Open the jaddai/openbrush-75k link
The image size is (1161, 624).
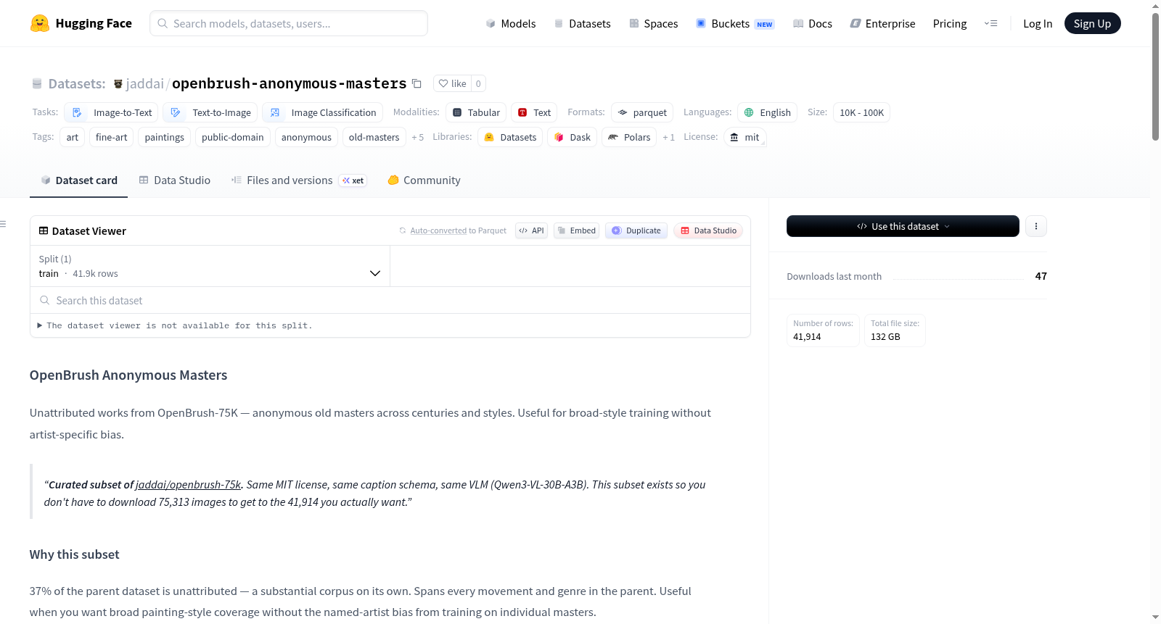188,484
